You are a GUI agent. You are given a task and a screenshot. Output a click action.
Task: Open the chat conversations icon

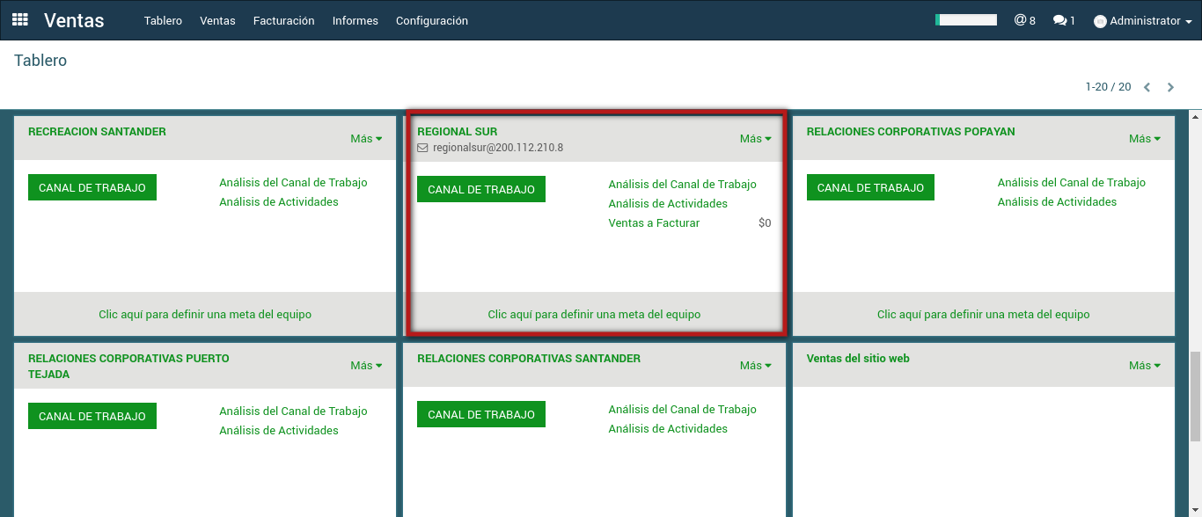pyautogui.click(x=1064, y=20)
